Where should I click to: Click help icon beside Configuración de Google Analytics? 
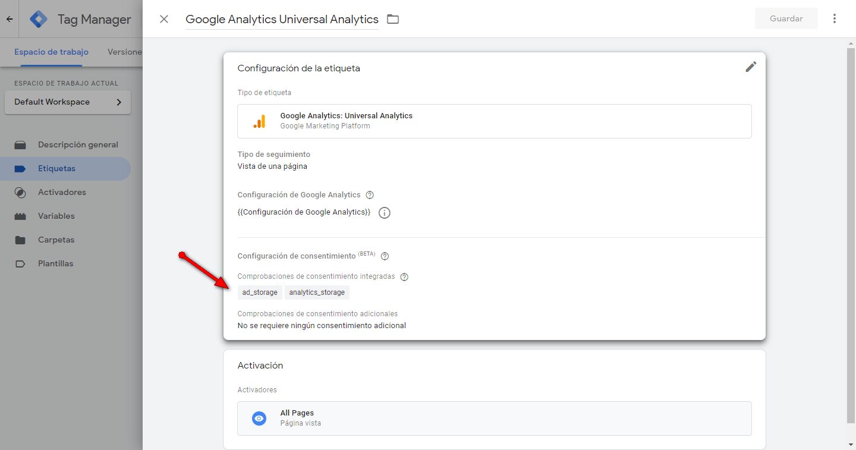tap(370, 195)
